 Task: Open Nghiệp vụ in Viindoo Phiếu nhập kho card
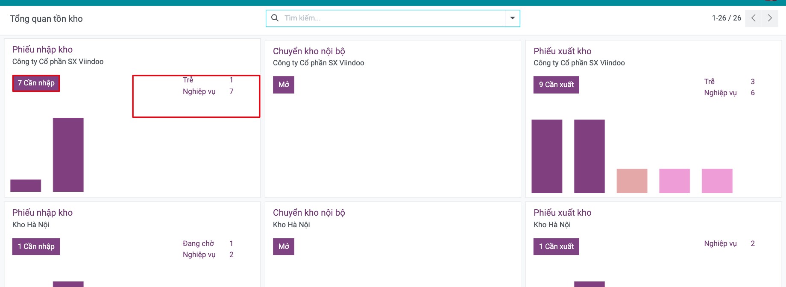point(199,91)
